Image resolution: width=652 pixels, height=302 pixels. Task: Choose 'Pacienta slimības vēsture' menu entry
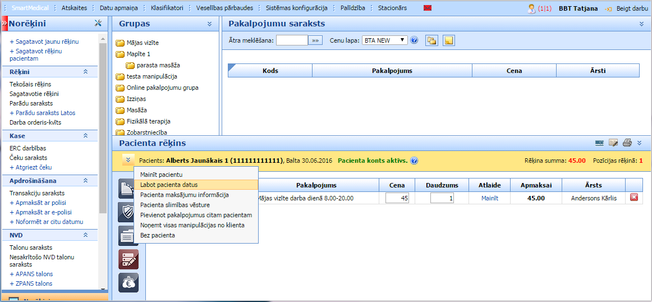(x=175, y=205)
